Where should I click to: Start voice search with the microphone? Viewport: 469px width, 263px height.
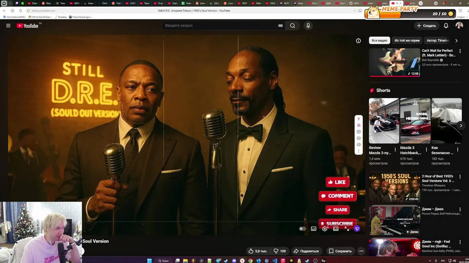click(308, 26)
